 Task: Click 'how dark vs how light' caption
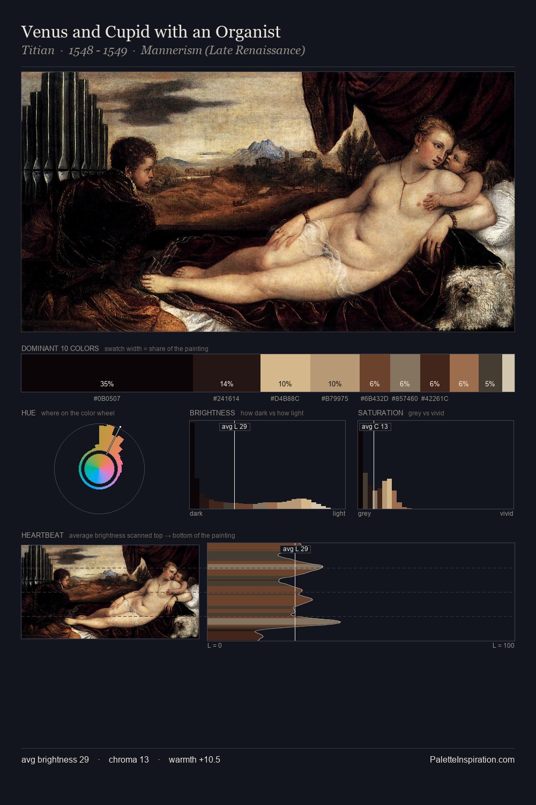click(272, 413)
